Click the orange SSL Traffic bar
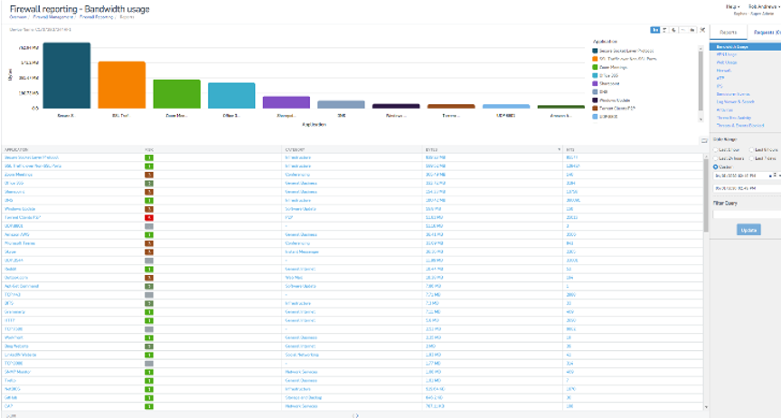The image size is (781, 418). pos(121,85)
